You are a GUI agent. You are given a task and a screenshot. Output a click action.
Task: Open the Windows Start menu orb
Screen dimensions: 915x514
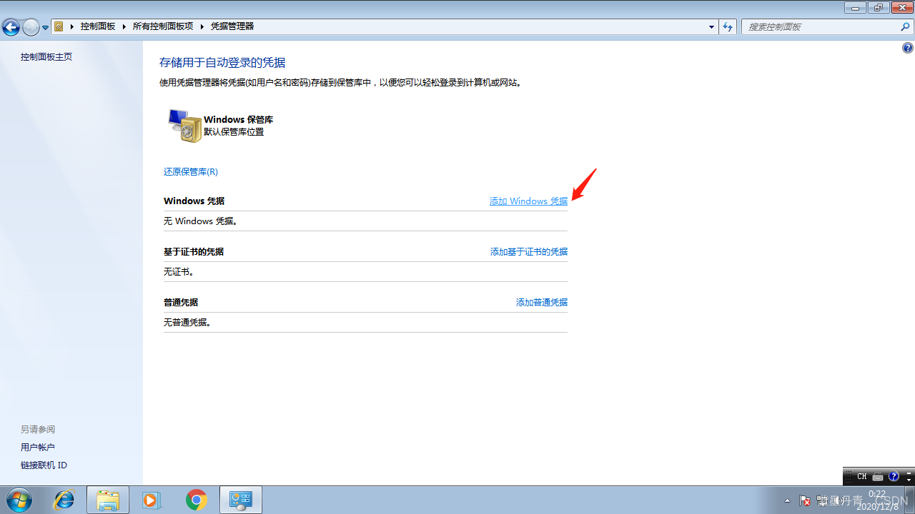(19, 500)
